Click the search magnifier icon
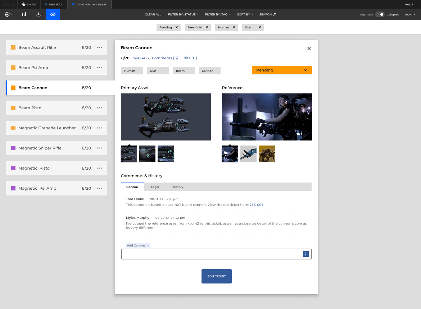The width and height of the screenshot is (421, 309). [x=275, y=14]
